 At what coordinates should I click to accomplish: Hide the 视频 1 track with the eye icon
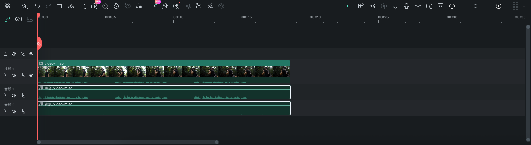(x=31, y=75)
